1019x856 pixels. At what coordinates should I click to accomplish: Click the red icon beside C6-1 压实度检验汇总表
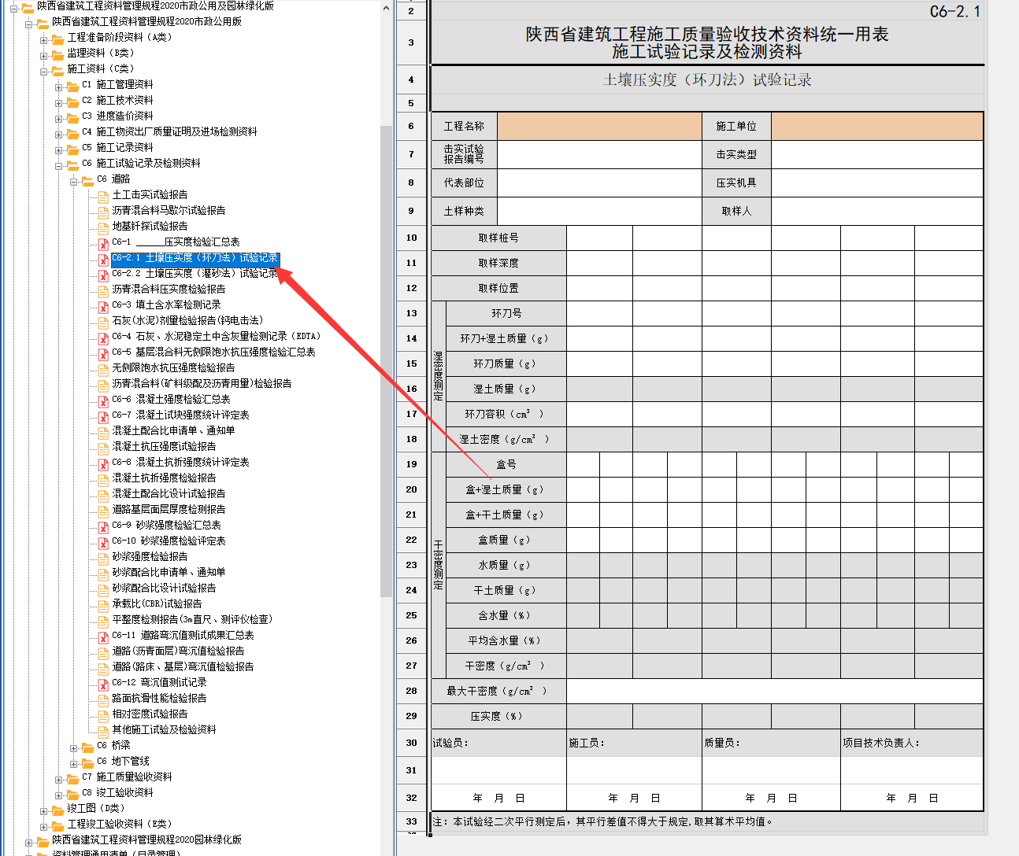pyautogui.click(x=103, y=243)
